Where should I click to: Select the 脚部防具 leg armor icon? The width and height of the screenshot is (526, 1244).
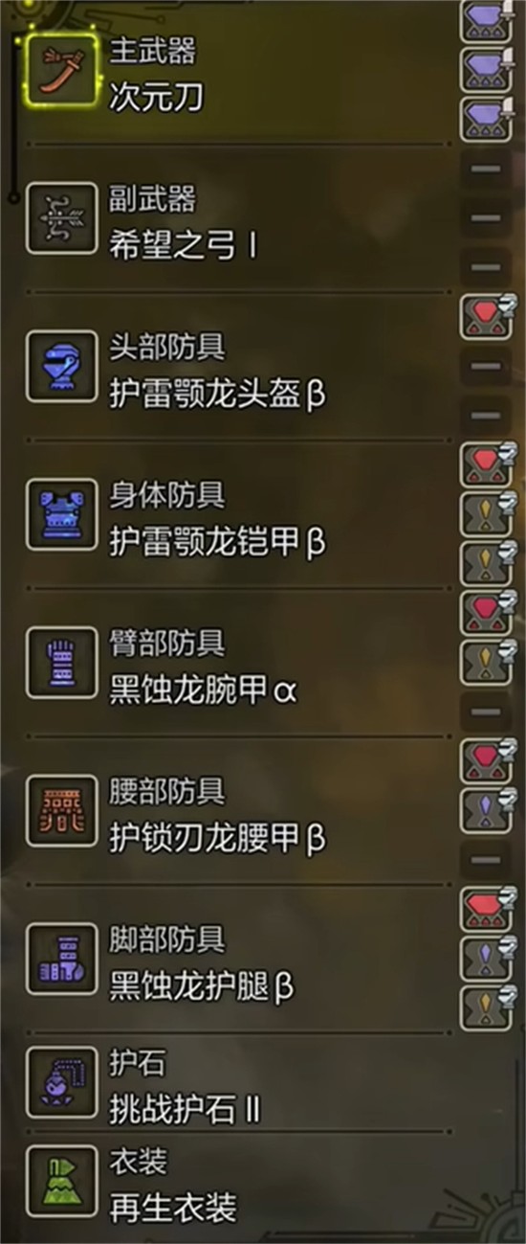61,958
